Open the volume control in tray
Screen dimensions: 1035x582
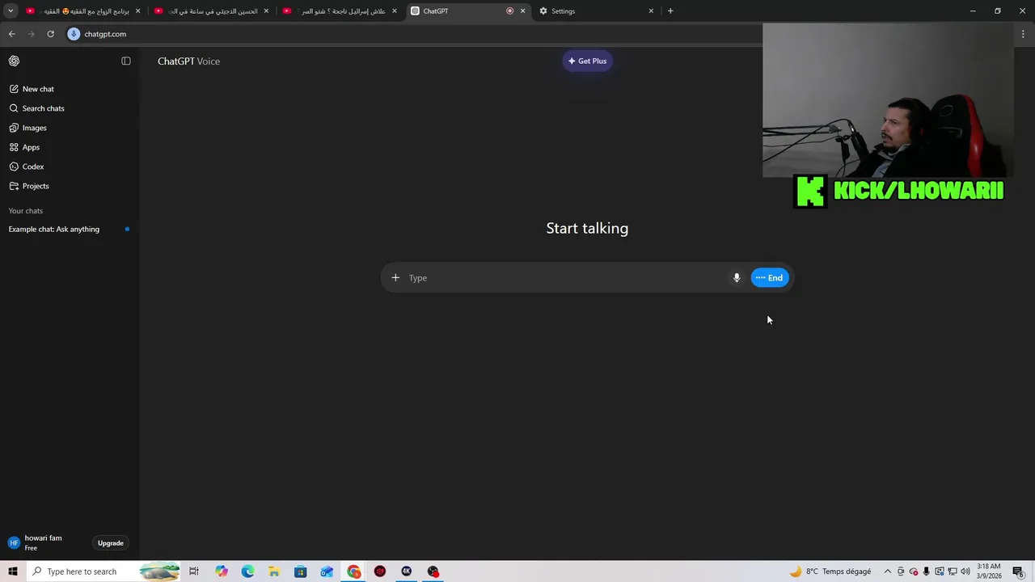pos(965,571)
